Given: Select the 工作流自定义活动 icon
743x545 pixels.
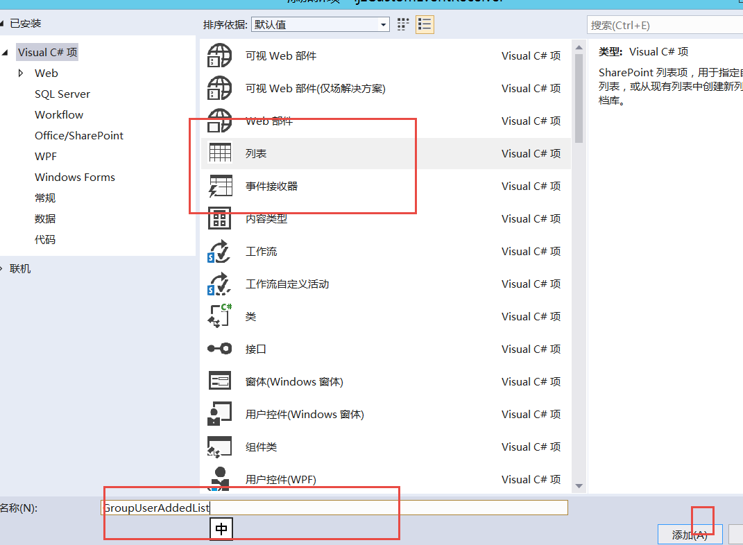Looking at the screenshot, I should tap(219, 284).
